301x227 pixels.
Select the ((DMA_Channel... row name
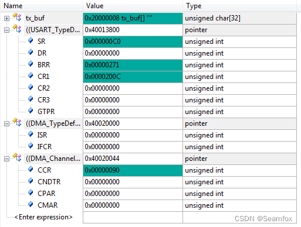[53, 159]
